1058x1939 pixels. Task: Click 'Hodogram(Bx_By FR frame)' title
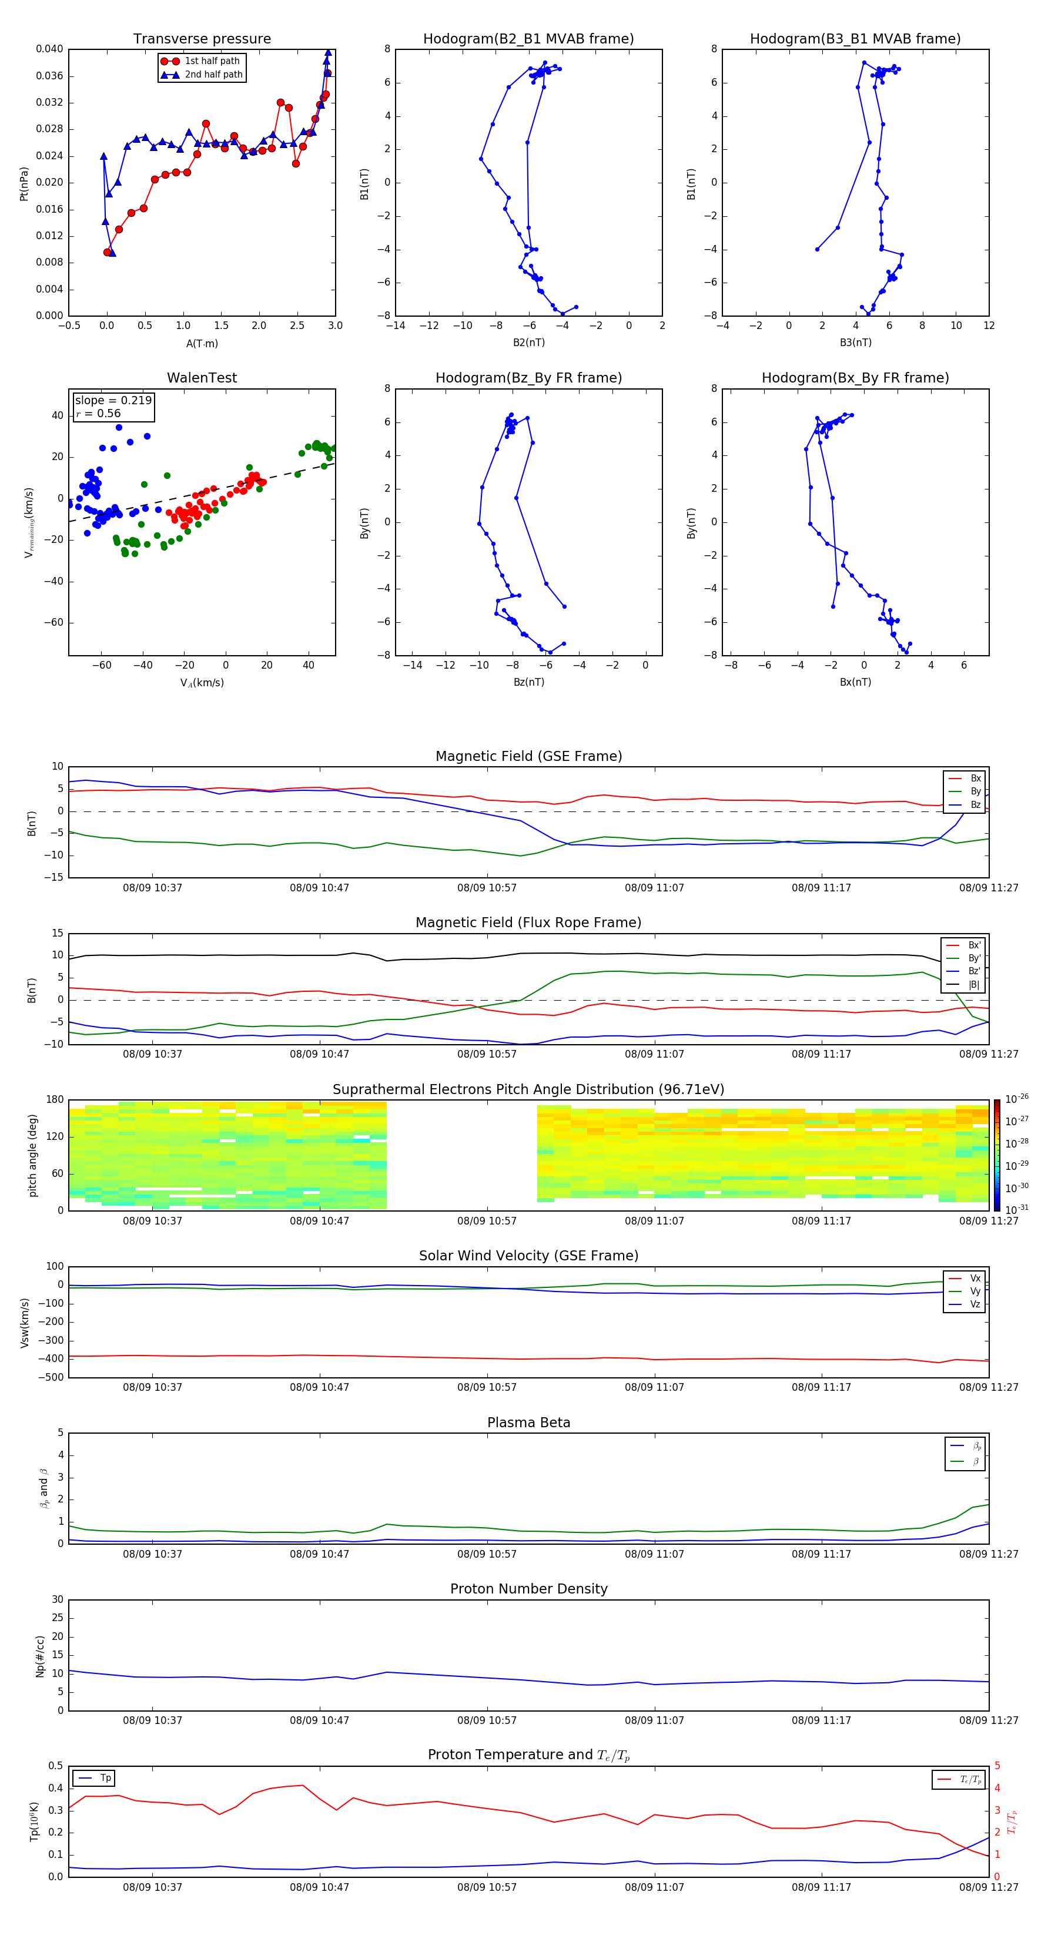point(855,378)
